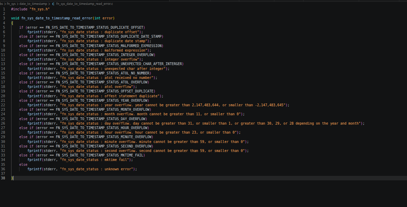Screen dimensions: 407x207
Task: Click the STATUS_MINUTE_OVERFLOW constant
Action: [103, 137]
